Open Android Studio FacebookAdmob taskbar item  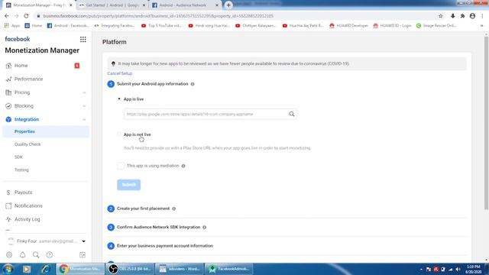[229, 269]
